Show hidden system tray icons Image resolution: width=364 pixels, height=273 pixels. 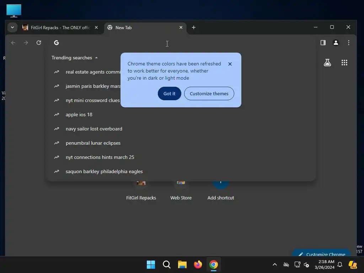[x=275, y=264]
